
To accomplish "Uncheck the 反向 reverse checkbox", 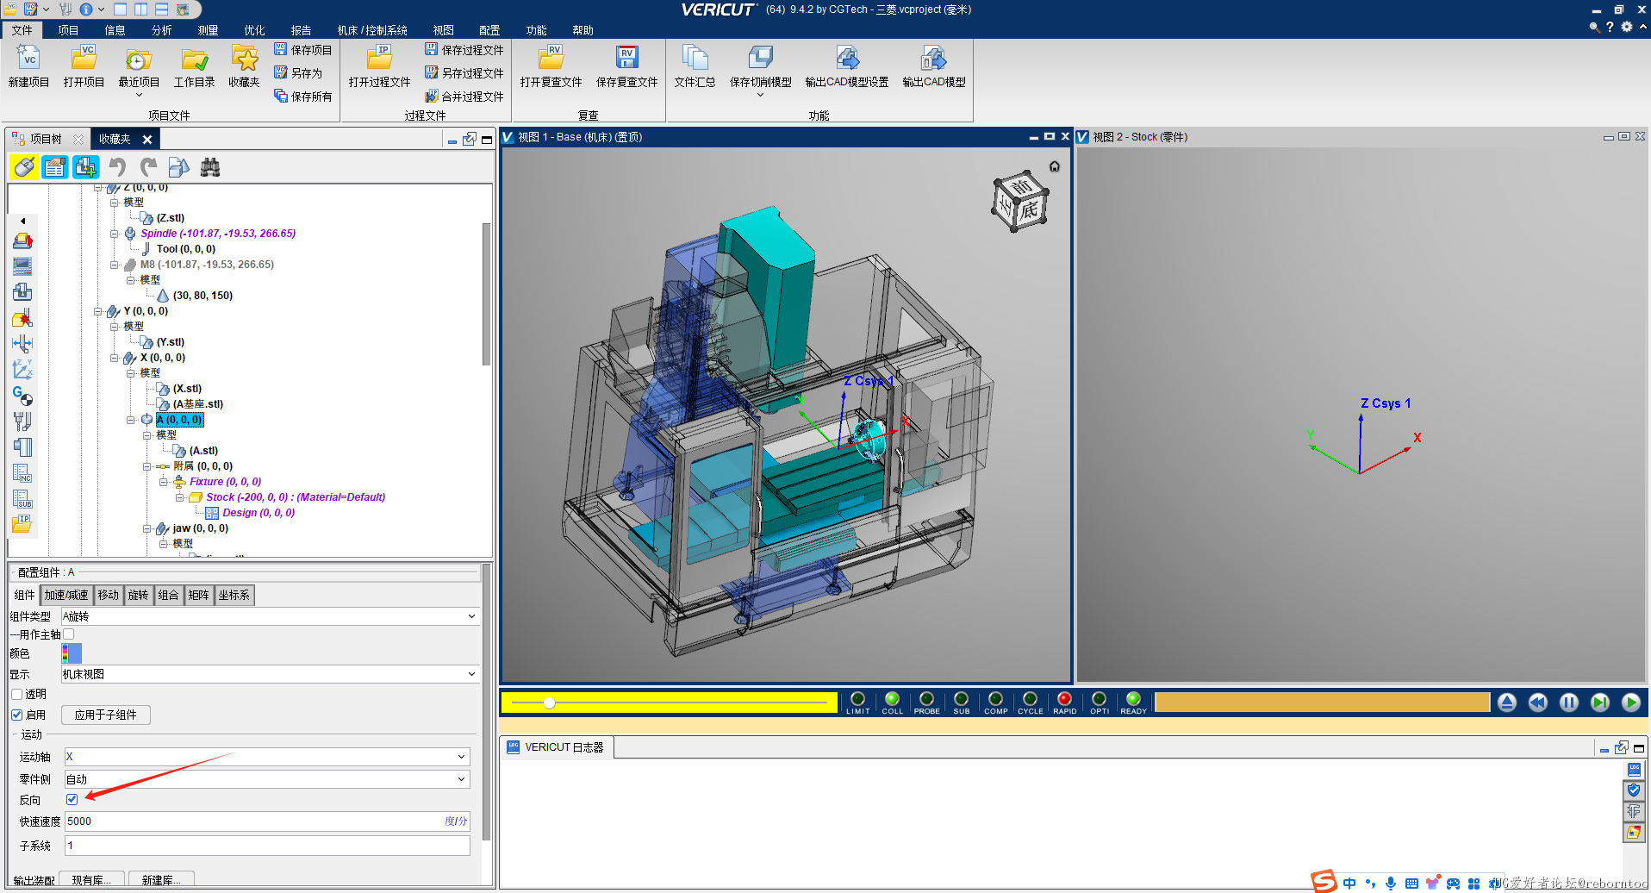I will tap(72, 799).
